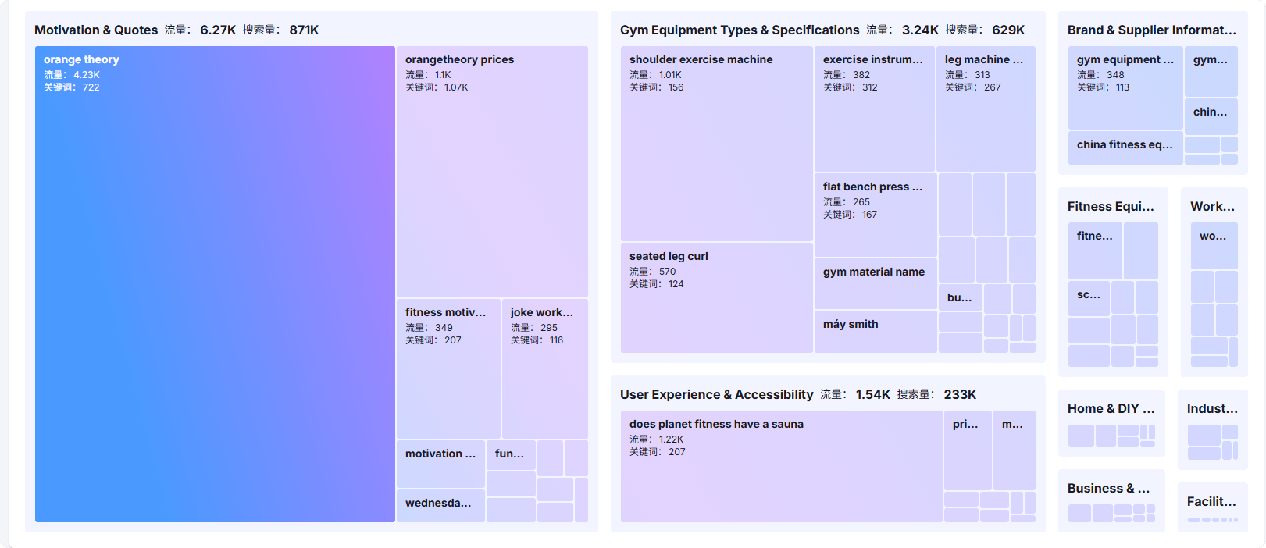Click the 'joke work...' keyword tile
Image resolution: width=1266 pixels, height=548 pixels.
(544, 368)
